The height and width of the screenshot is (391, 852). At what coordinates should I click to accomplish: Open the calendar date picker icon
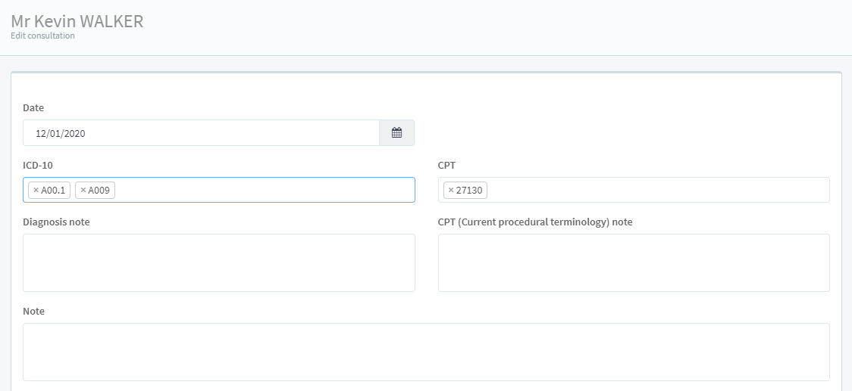[x=396, y=133]
